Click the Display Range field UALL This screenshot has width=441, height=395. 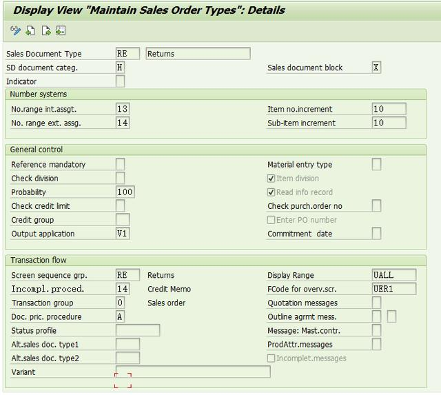393,275
